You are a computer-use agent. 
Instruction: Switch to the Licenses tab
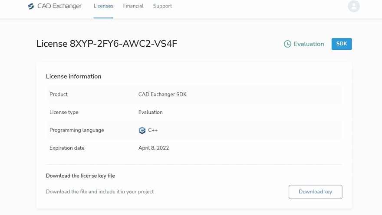point(103,6)
